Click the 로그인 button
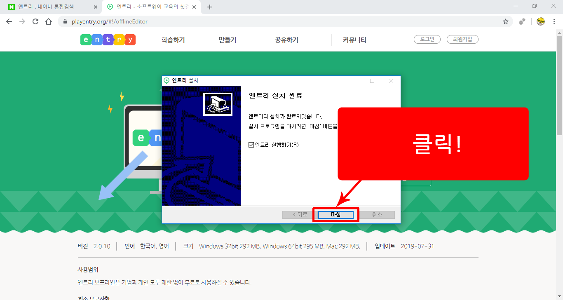The image size is (563, 300). [427, 40]
